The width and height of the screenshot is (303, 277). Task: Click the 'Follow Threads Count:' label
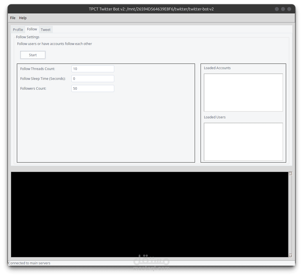tap(37, 69)
